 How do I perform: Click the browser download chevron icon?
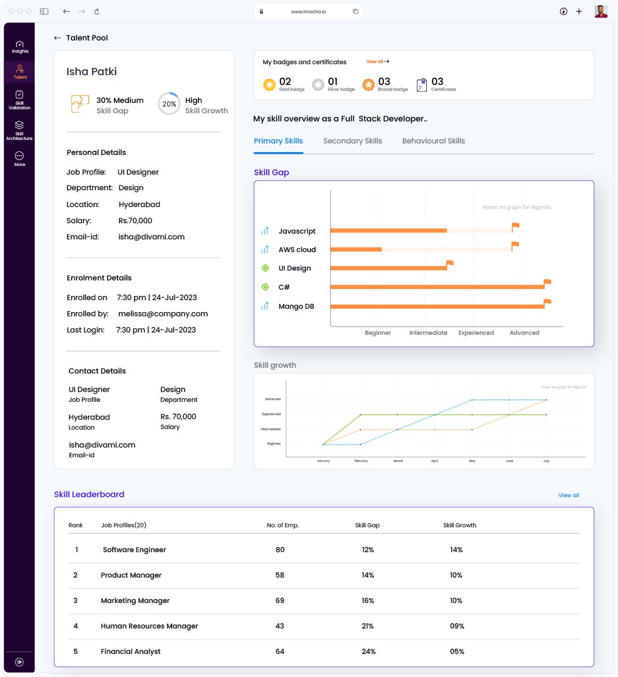pyautogui.click(x=564, y=11)
